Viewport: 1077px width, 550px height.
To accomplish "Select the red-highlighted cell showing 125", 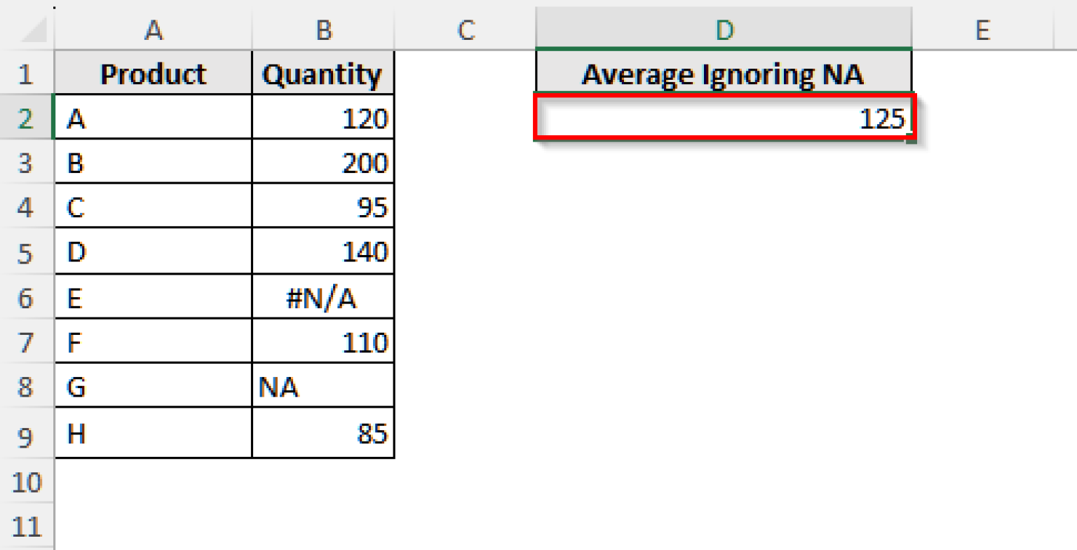I will pyautogui.click(x=724, y=119).
